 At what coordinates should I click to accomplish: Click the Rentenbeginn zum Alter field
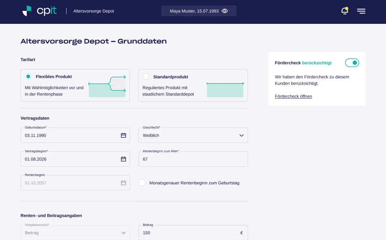click(193, 159)
